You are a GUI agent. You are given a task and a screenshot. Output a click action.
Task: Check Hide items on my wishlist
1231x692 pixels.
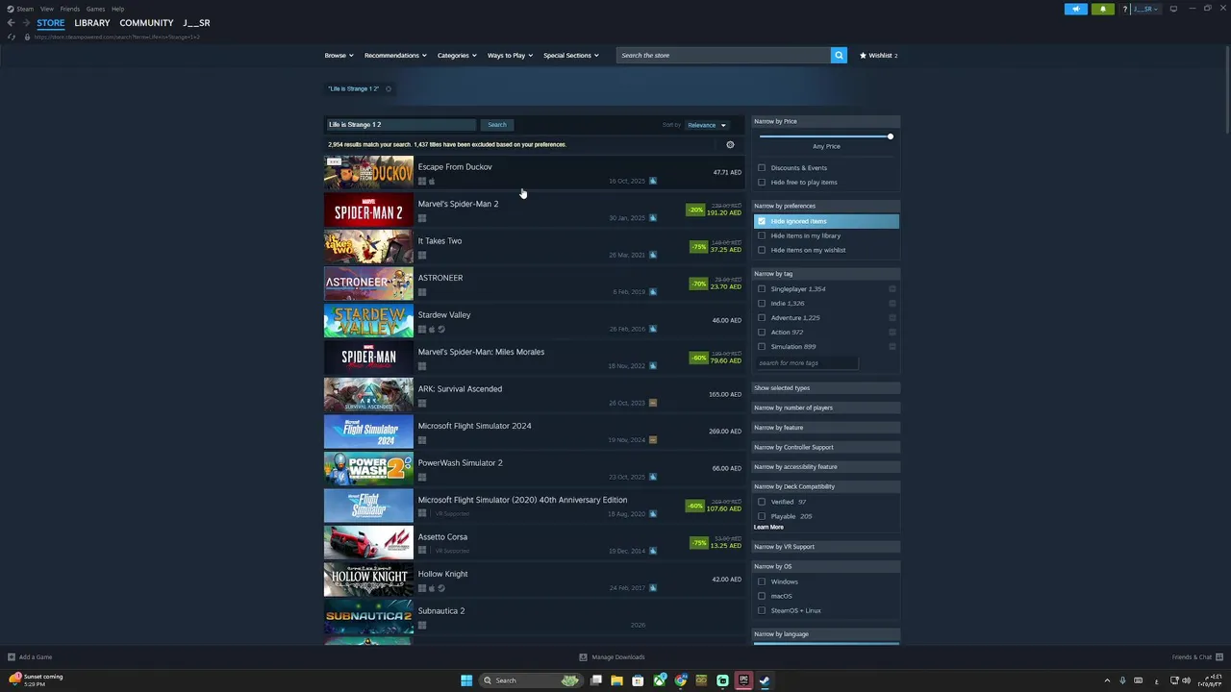(x=762, y=250)
